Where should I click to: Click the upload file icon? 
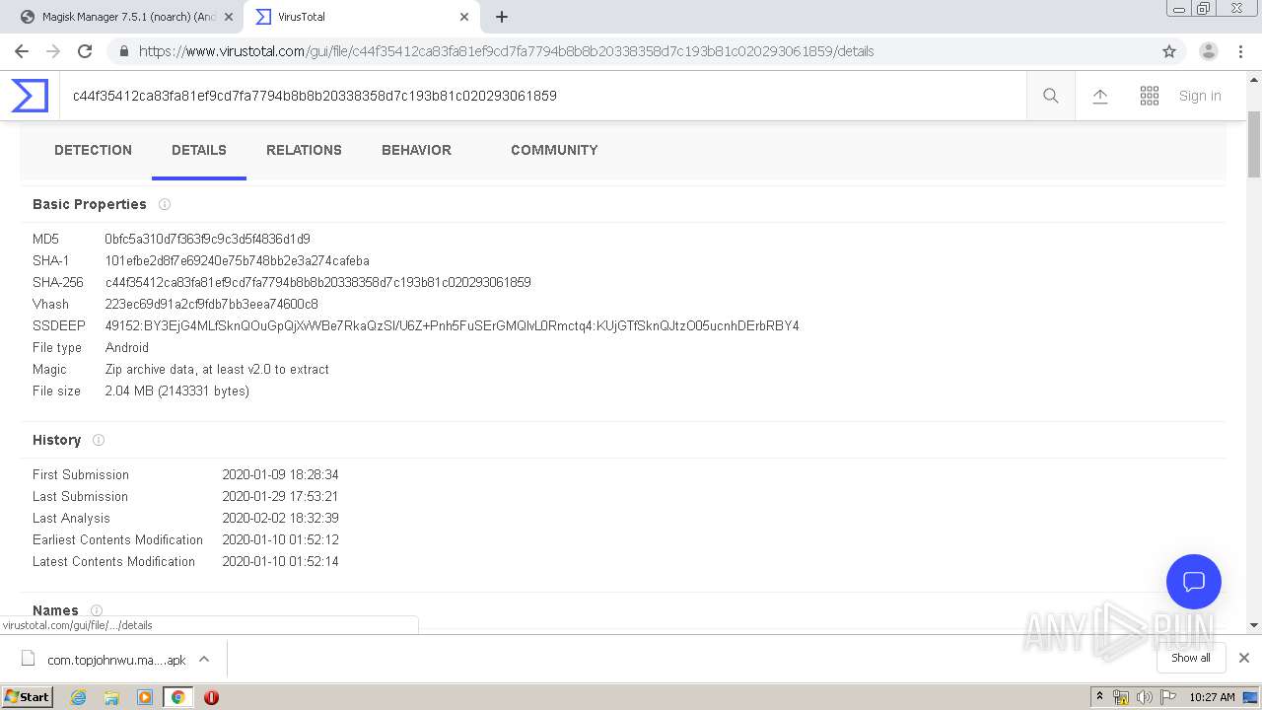click(1100, 96)
